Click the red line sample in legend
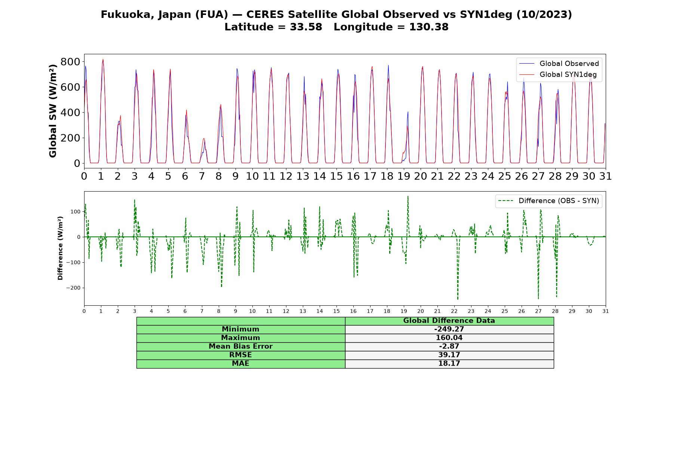 (527, 75)
